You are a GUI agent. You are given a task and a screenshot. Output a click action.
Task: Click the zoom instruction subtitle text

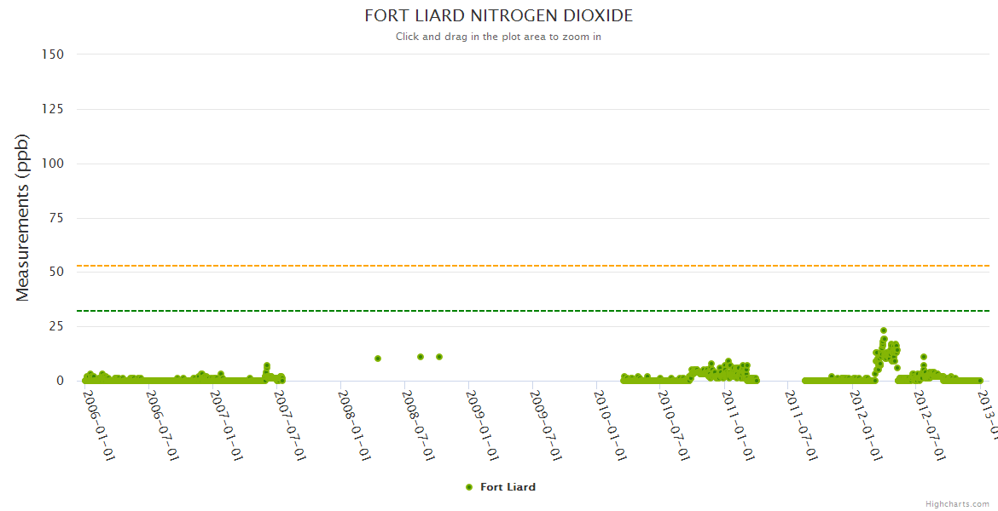498,37
